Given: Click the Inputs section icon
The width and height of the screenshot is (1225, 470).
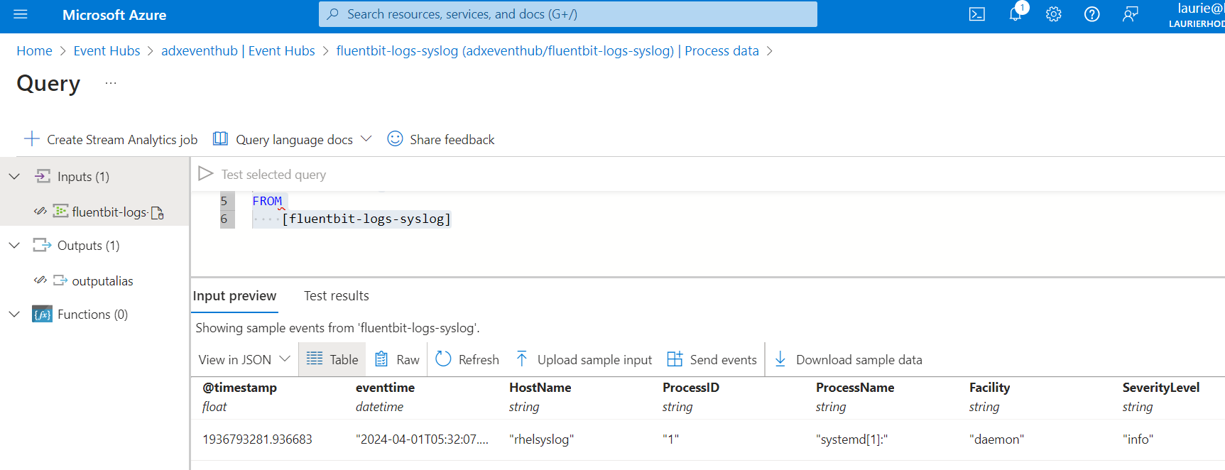Looking at the screenshot, I should coord(42,176).
